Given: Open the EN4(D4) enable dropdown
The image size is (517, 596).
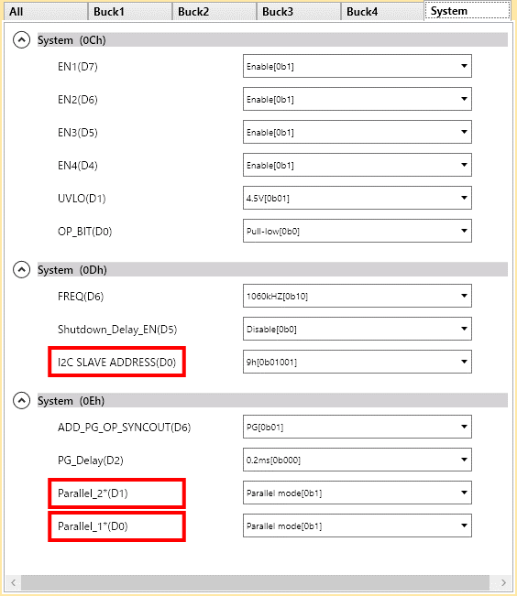Looking at the screenshot, I should tap(357, 165).
